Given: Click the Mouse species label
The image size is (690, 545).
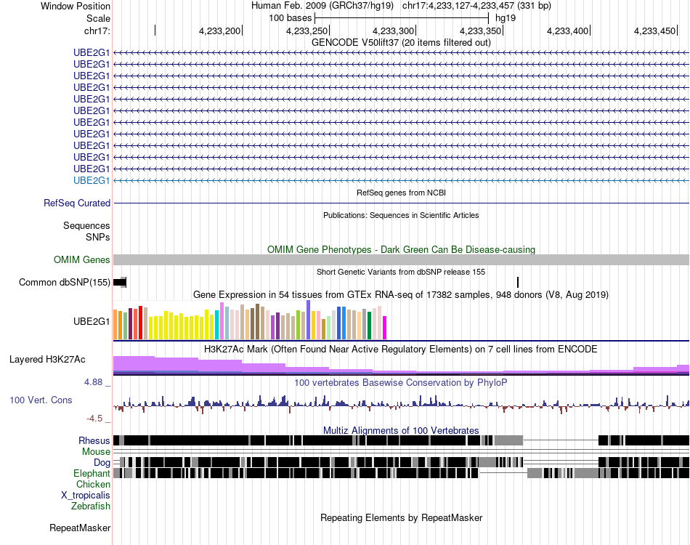Looking at the screenshot, I should 96,452.
